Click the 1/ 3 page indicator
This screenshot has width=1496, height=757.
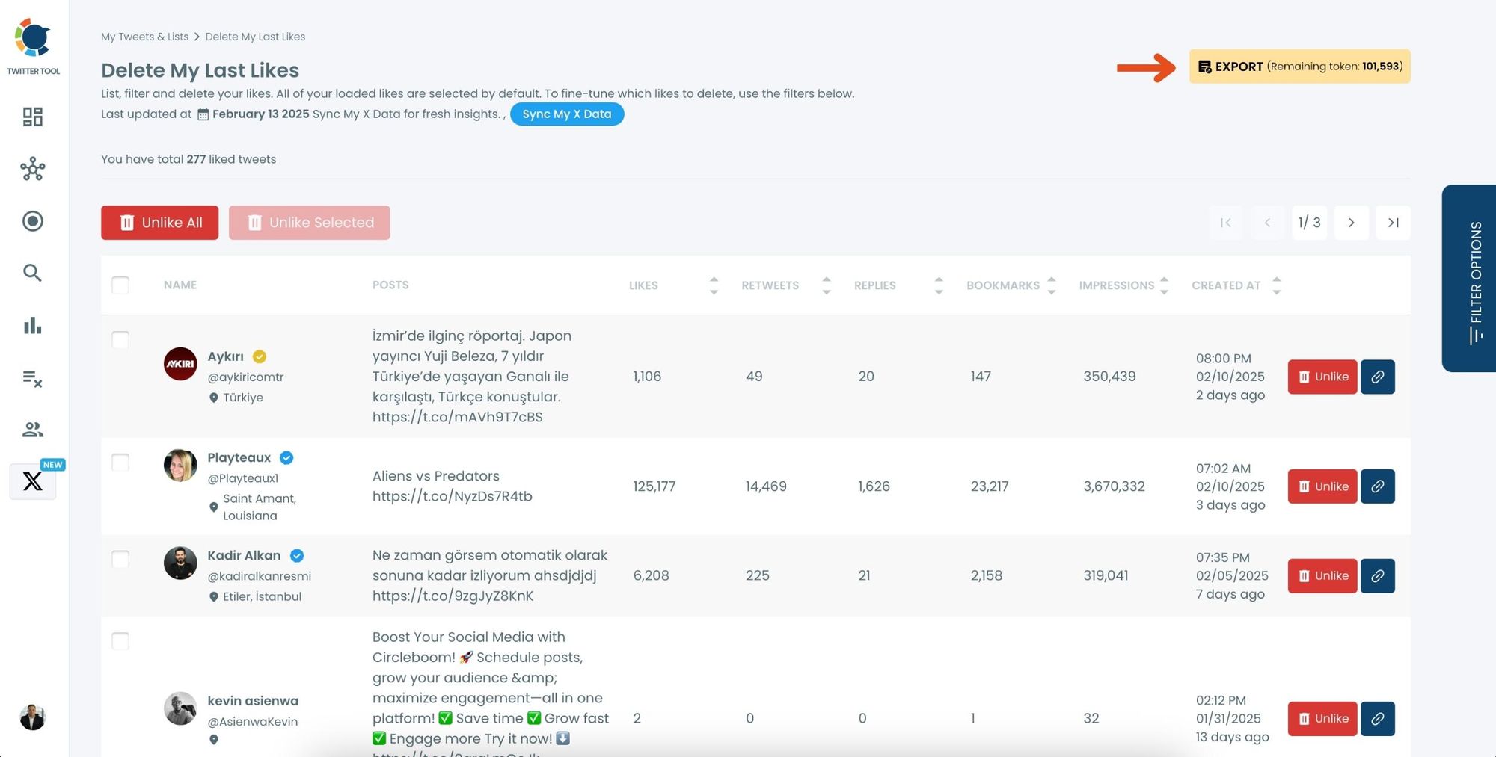pos(1310,223)
